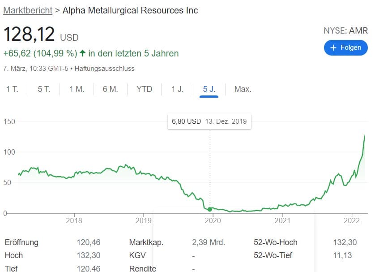The width and height of the screenshot is (375, 272).
Task: Switch to the 6 M. range tab
Action: point(111,89)
